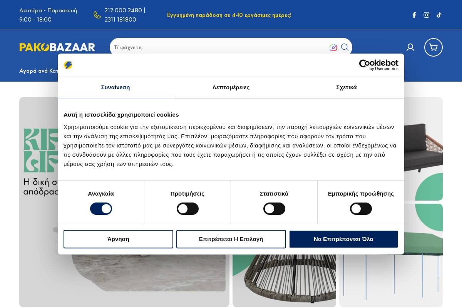This screenshot has height=308, width=462.
Task: Open the TikTok social link
Action: [x=439, y=15]
